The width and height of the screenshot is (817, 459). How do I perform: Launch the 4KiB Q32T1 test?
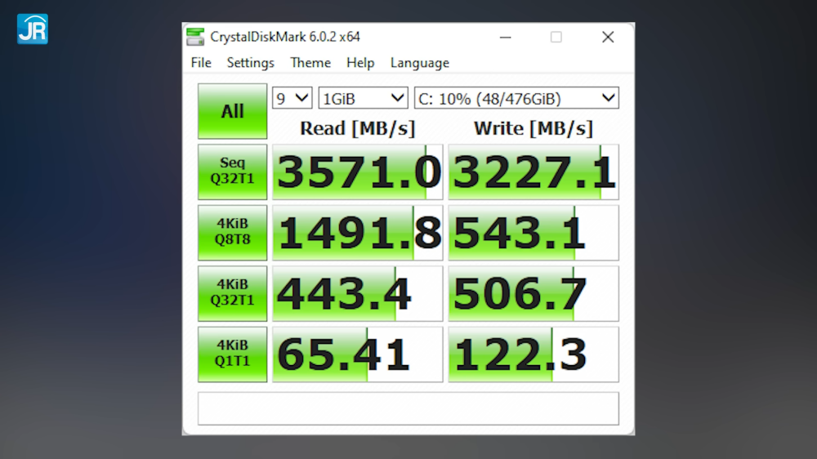click(x=232, y=293)
